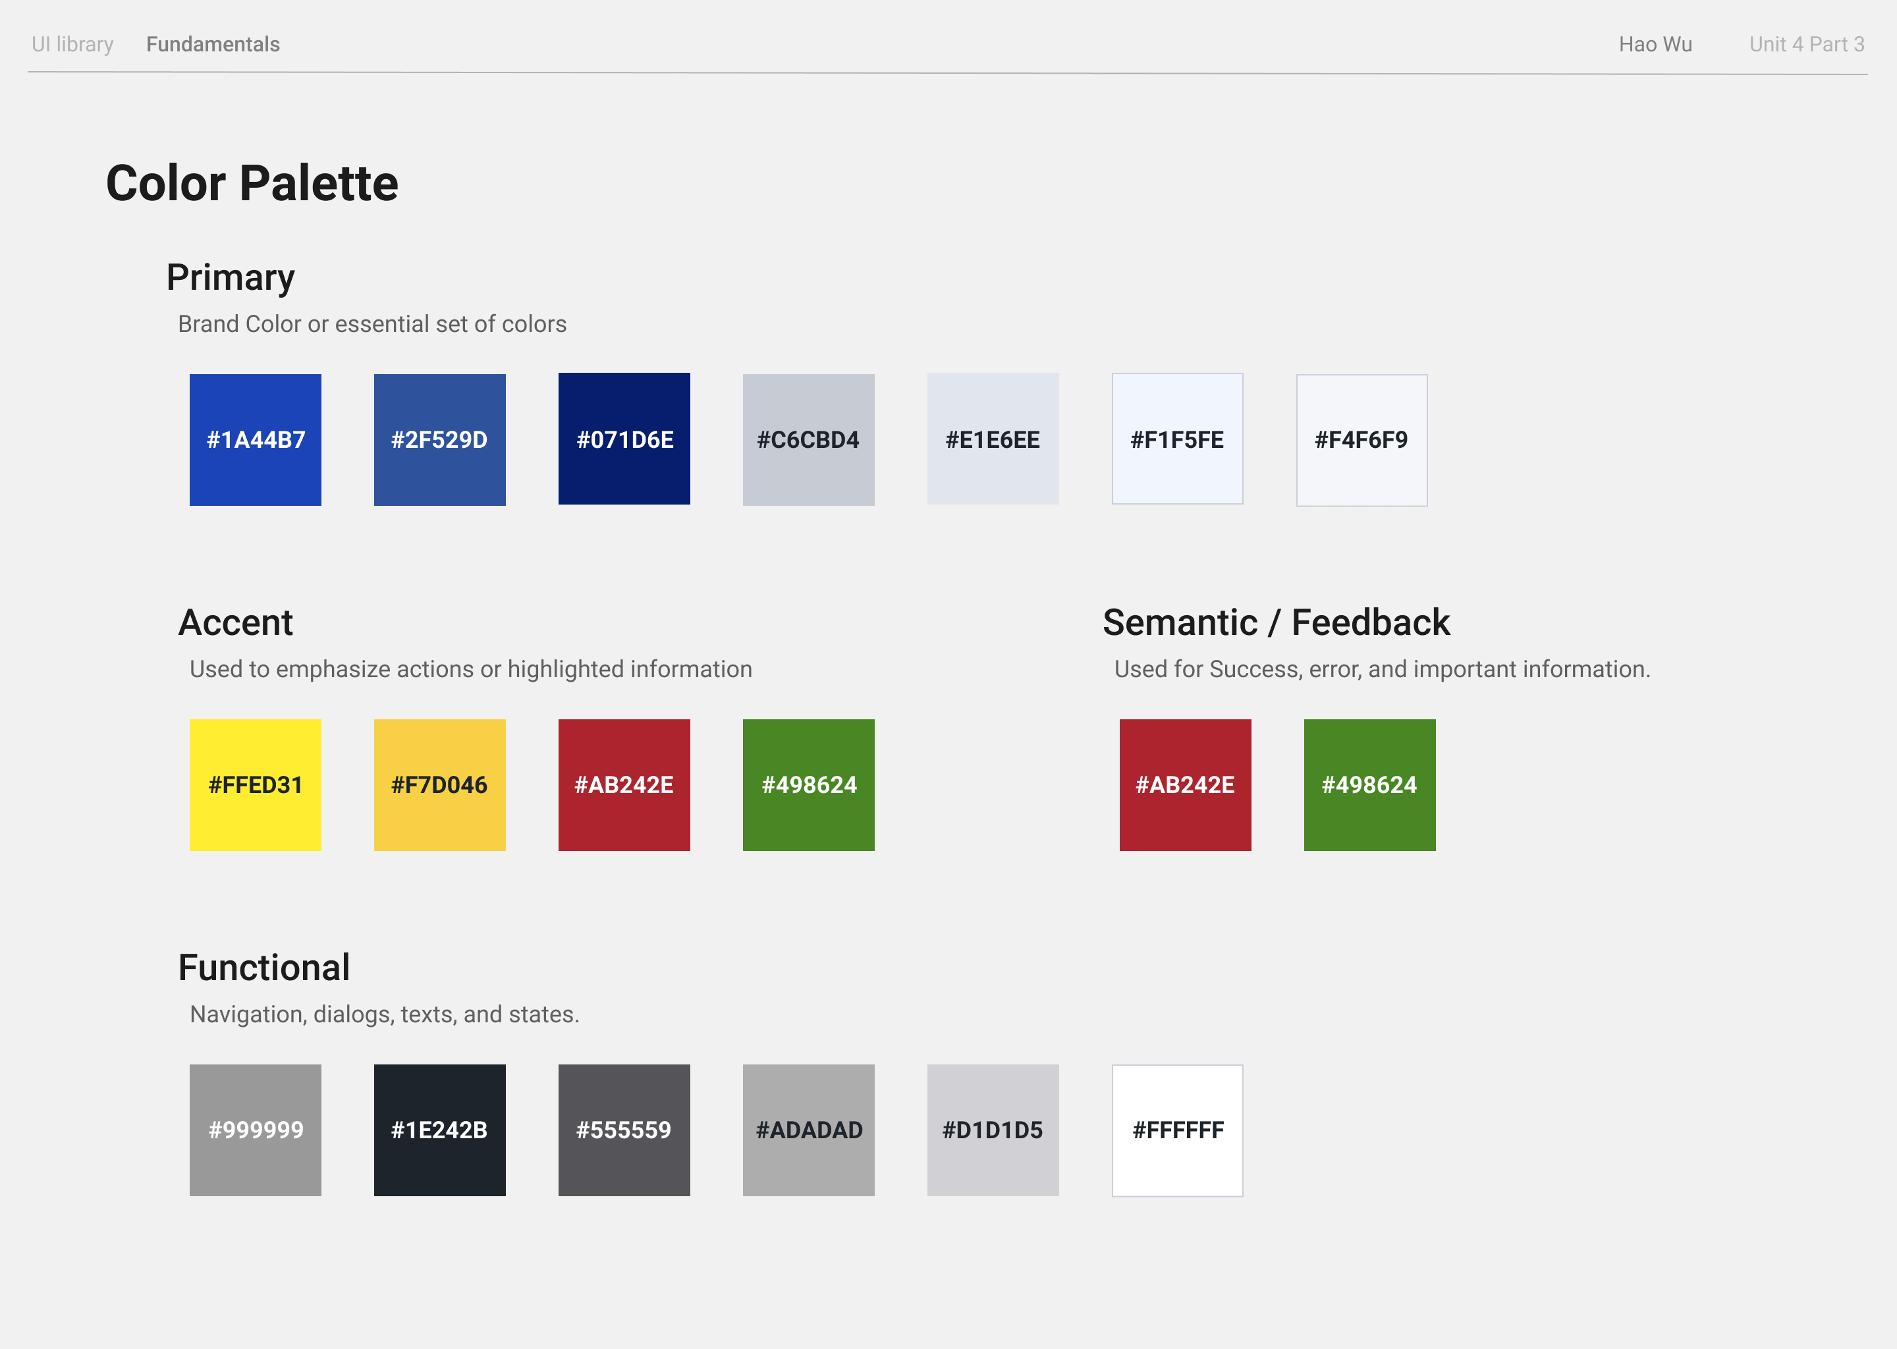Select the #2F529D blue swatch
1897x1349 pixels.
439,439
